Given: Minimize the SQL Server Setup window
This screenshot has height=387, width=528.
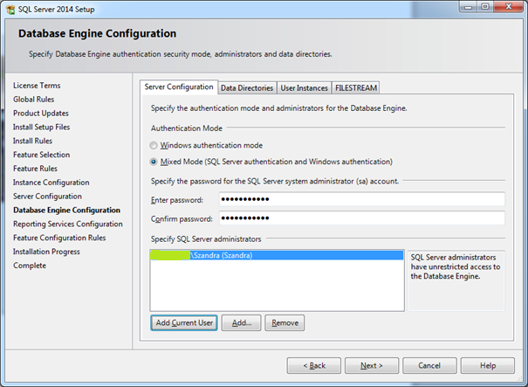Looking at the screenshot, I should pyautogui.click(x=468, y=7).
